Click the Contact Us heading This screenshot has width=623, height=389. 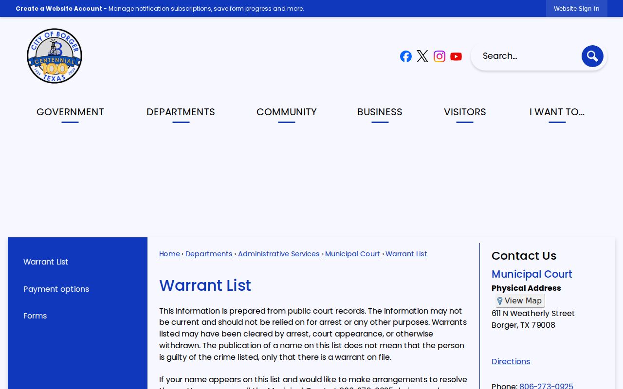point(524,256)
